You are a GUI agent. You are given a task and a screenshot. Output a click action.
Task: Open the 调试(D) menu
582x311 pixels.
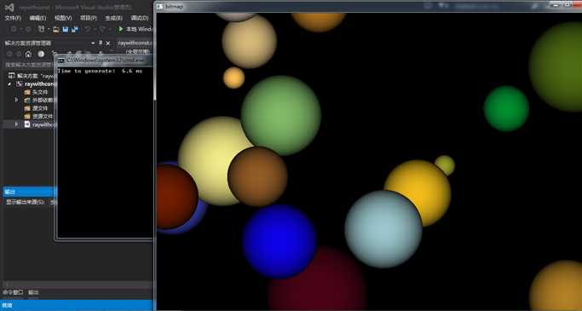tap(139, 18)
